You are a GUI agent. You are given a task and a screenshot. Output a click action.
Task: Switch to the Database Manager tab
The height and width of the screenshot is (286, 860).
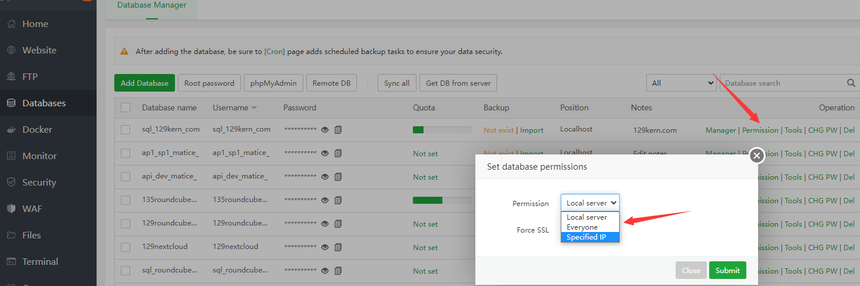tap(152, 5)
